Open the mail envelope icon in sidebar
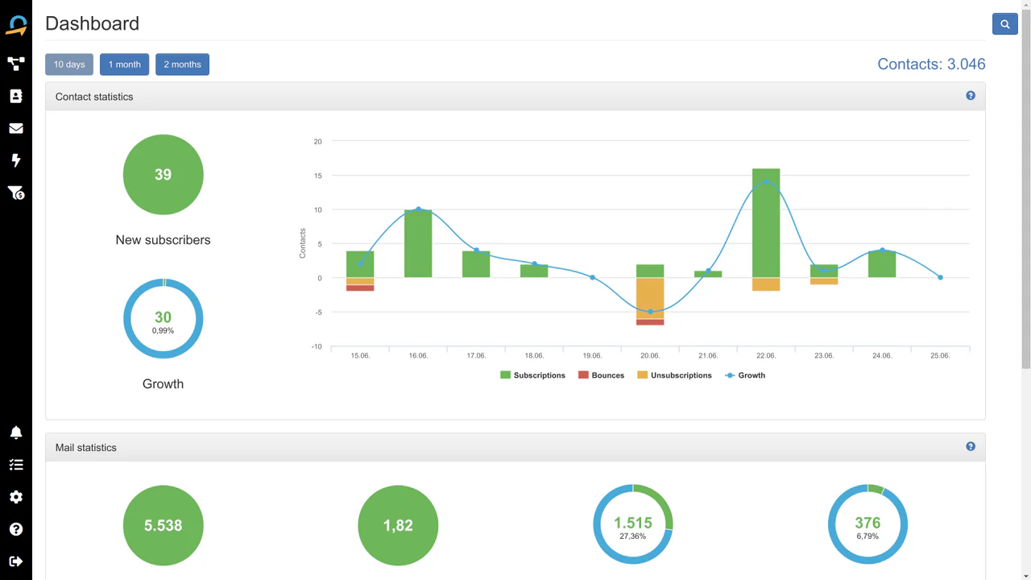1031x580 pixels. point(16,128)
